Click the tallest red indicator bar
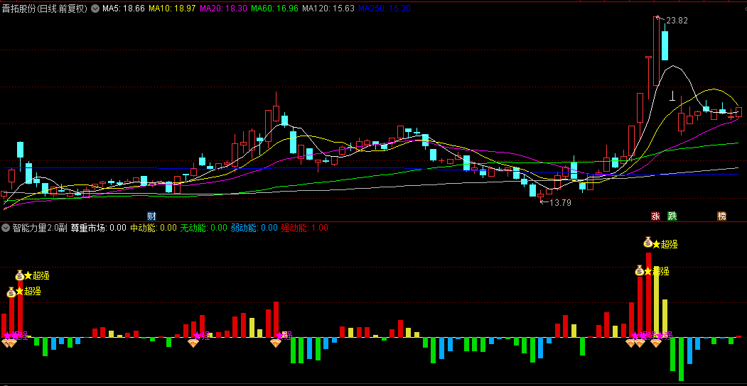The width and height of the screenshot is (747, 386). [648, 294]
